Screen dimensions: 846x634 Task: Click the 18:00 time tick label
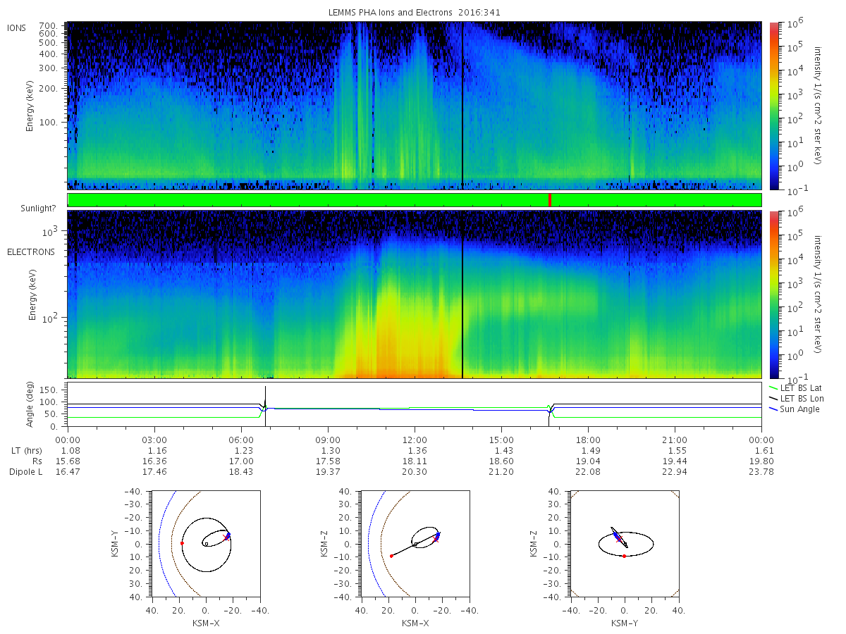tap(588, 440)
